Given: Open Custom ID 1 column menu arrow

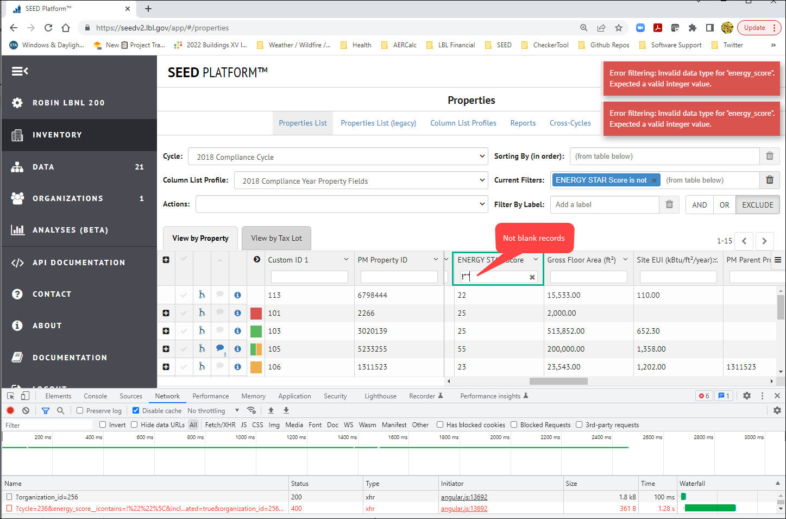Looking at the screenshot, I should coord(346,260).
